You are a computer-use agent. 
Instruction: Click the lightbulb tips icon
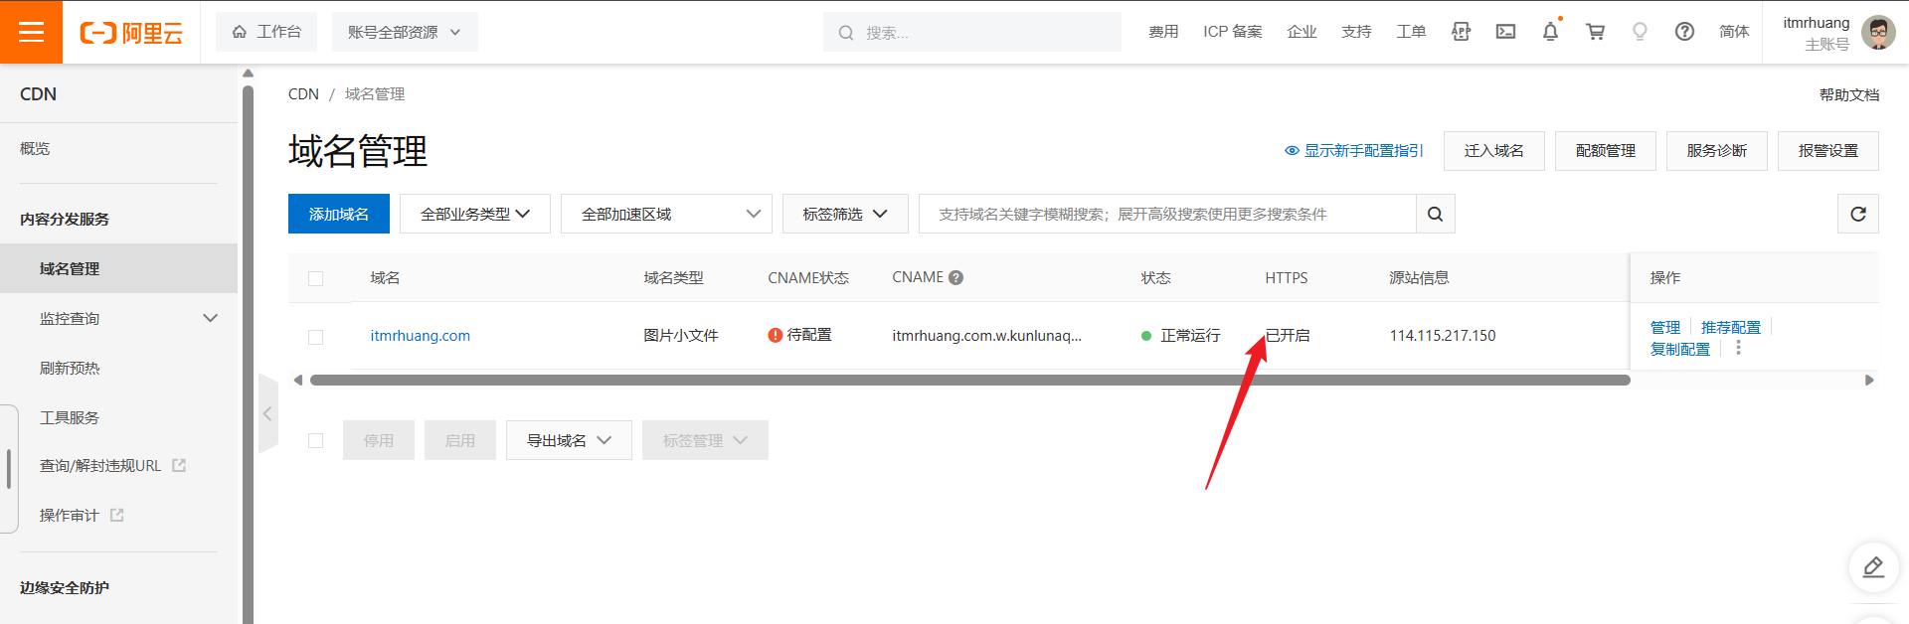(1640, 32)
